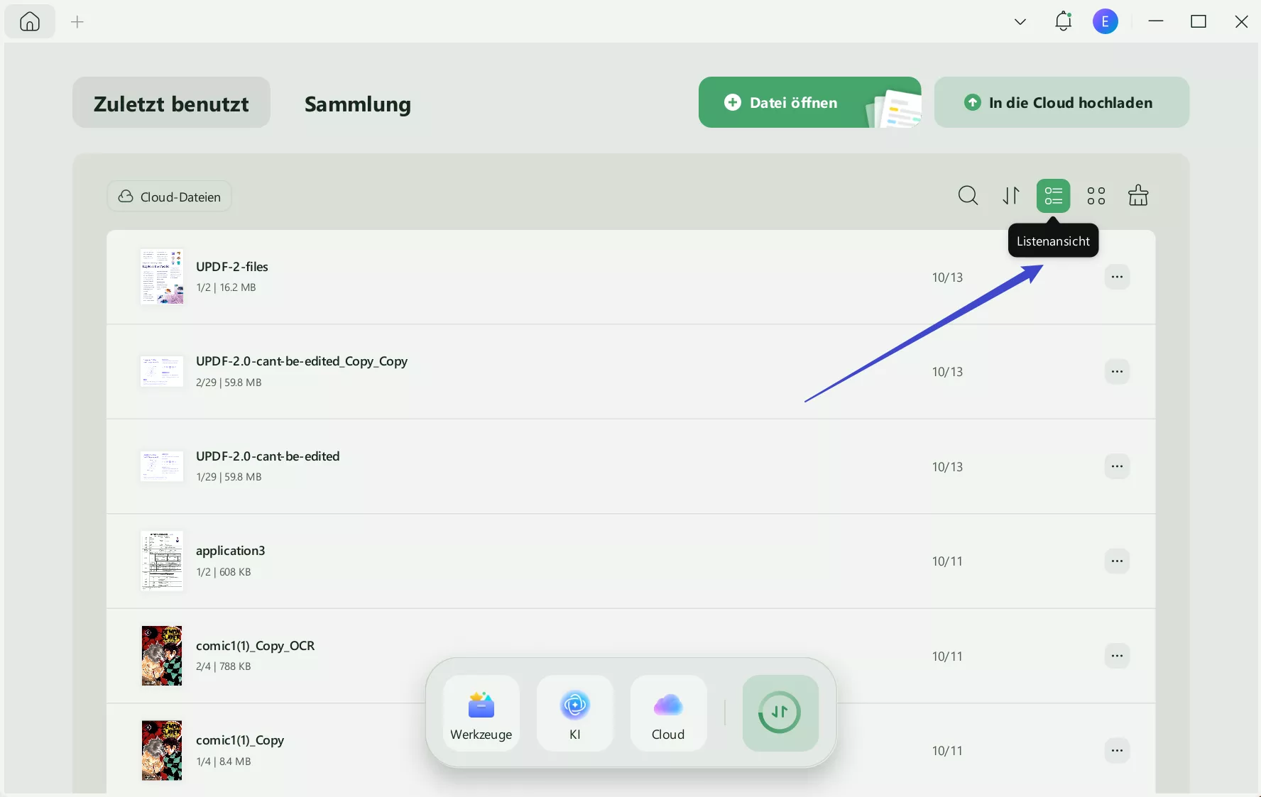The height and width of the screenshot is (797, 1261).
Task: Open the UPDF-2-files thumbnail
Action: pos(162,277)
